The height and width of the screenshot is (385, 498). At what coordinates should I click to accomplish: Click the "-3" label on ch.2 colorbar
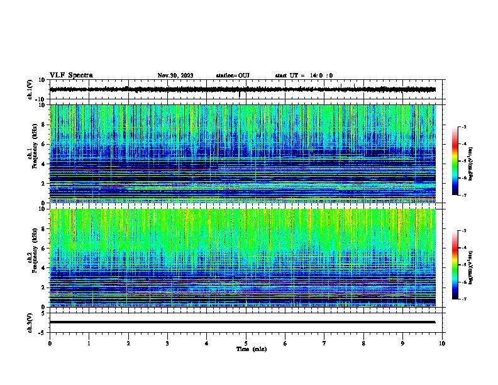click(x=463, y=231)
